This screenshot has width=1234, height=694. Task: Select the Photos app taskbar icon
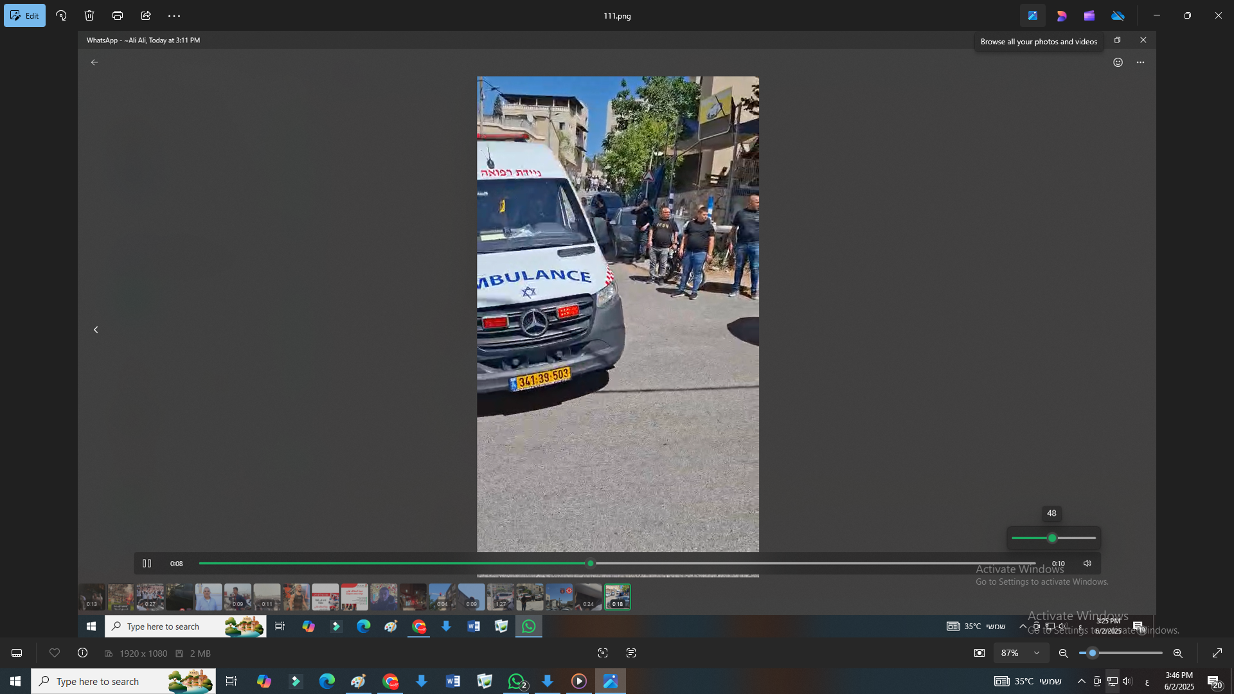point(611,681)
